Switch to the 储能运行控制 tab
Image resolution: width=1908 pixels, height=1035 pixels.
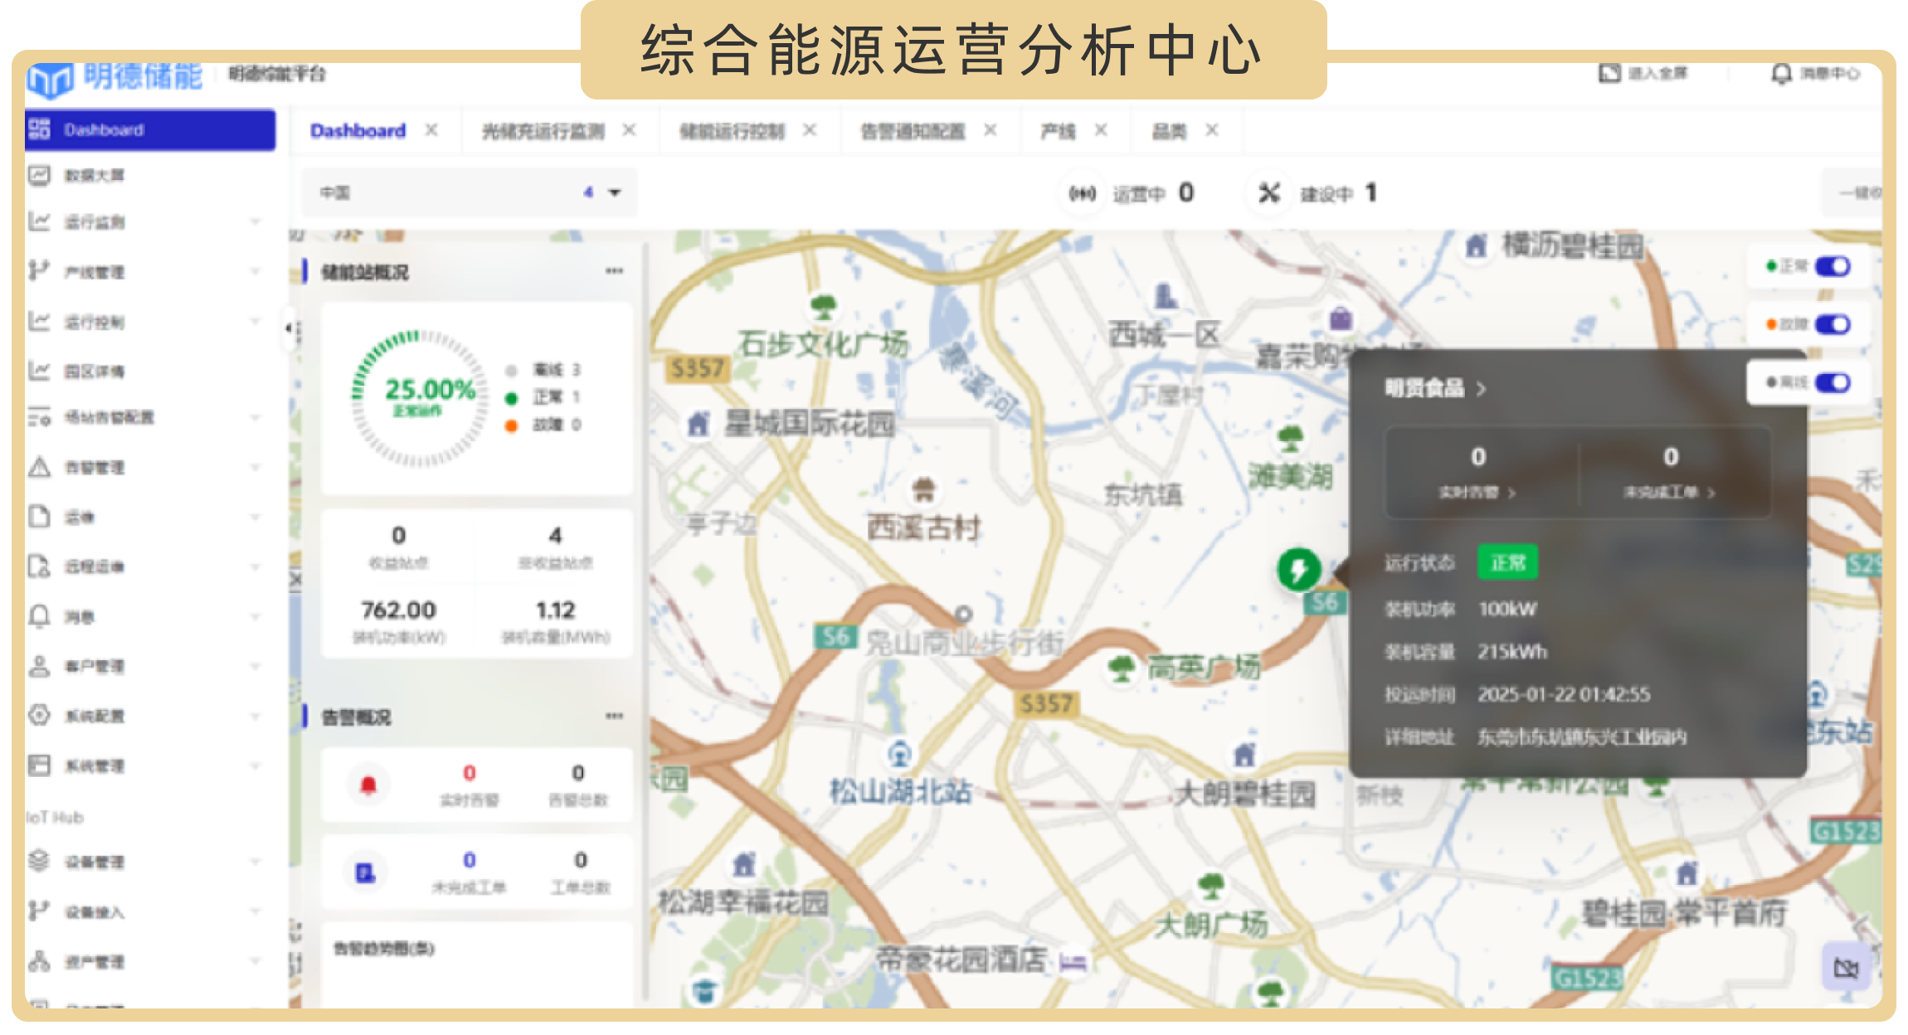click(x=732, y=130)
